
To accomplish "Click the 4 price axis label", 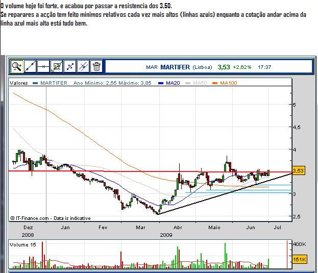I will tap(295, 150).
